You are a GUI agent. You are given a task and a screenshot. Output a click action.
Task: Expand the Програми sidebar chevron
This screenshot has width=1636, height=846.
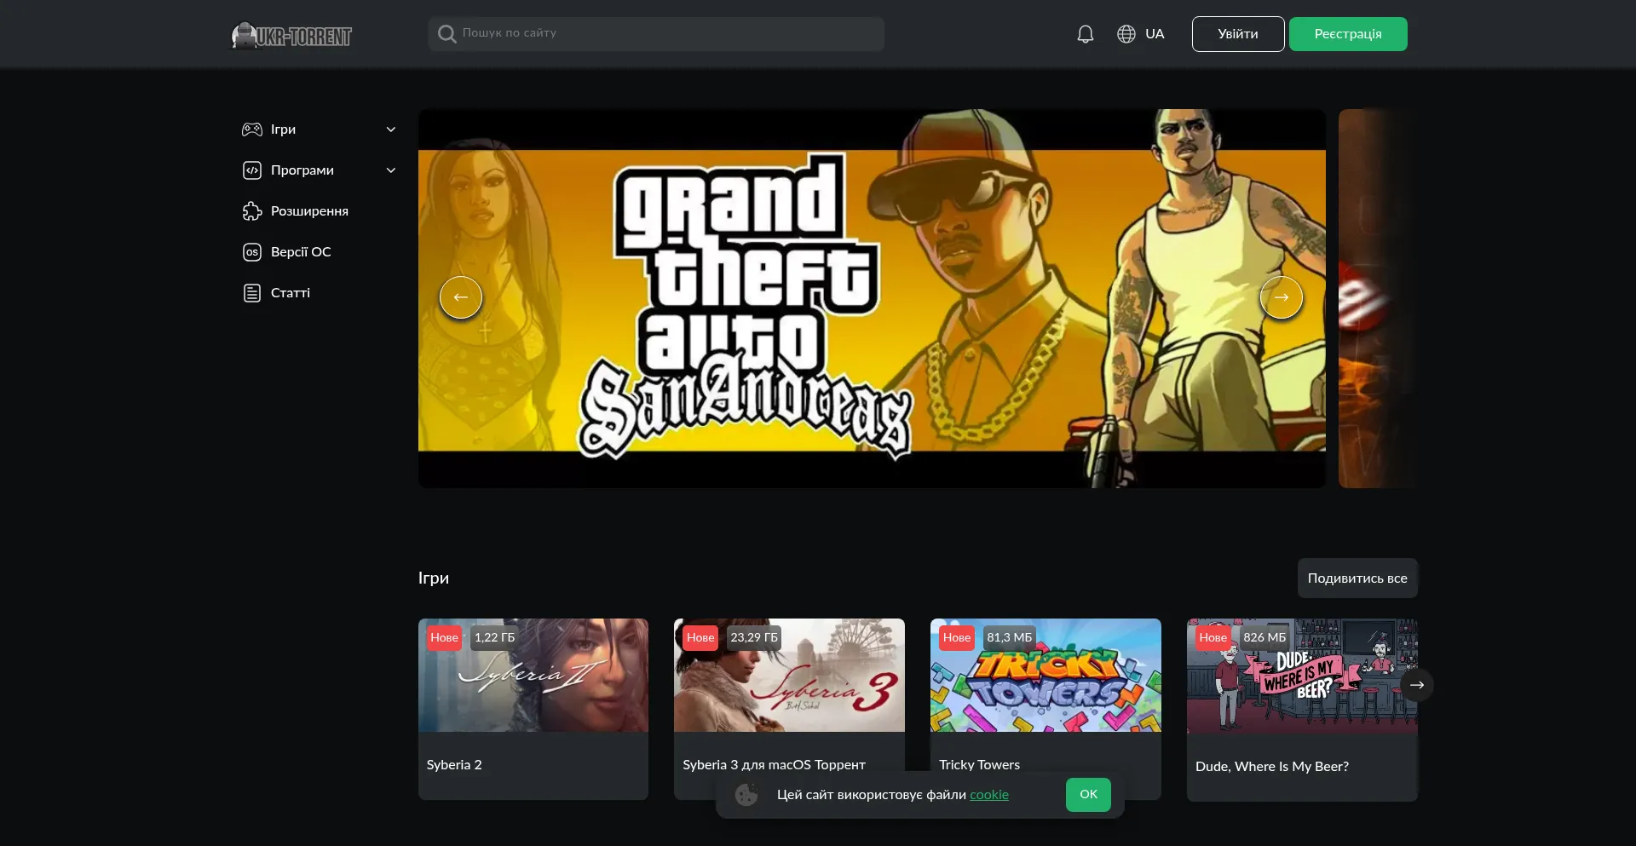click(391, 170)
